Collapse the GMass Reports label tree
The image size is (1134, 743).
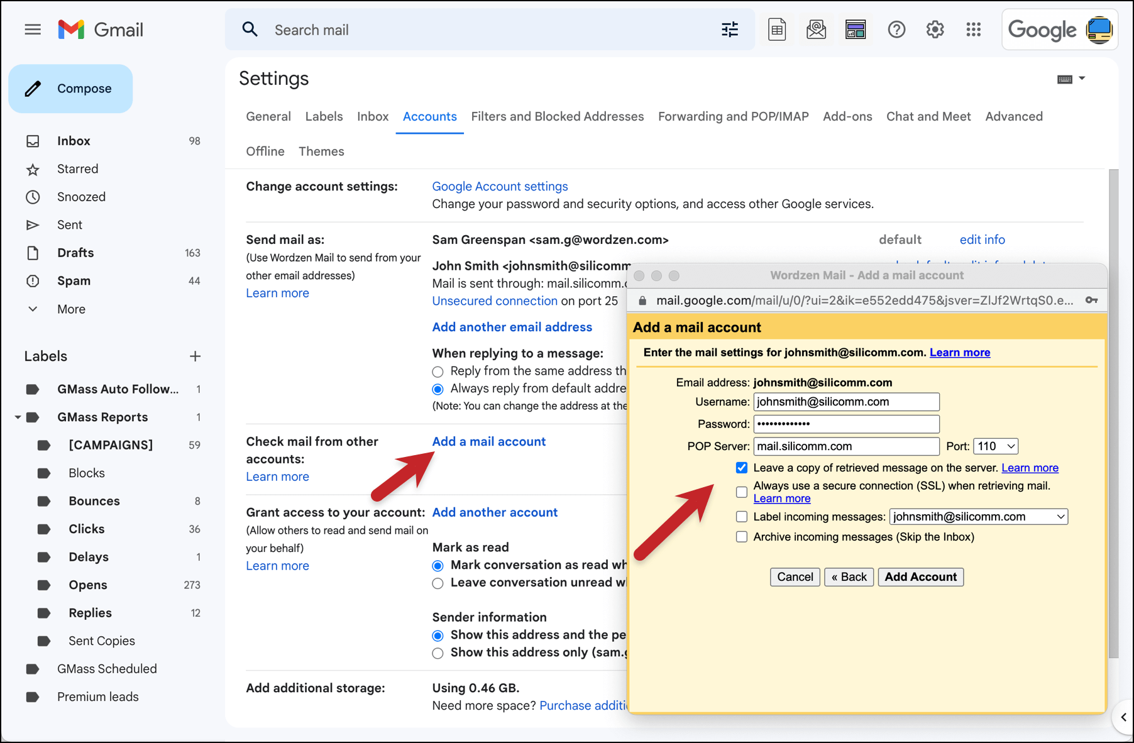18,417
